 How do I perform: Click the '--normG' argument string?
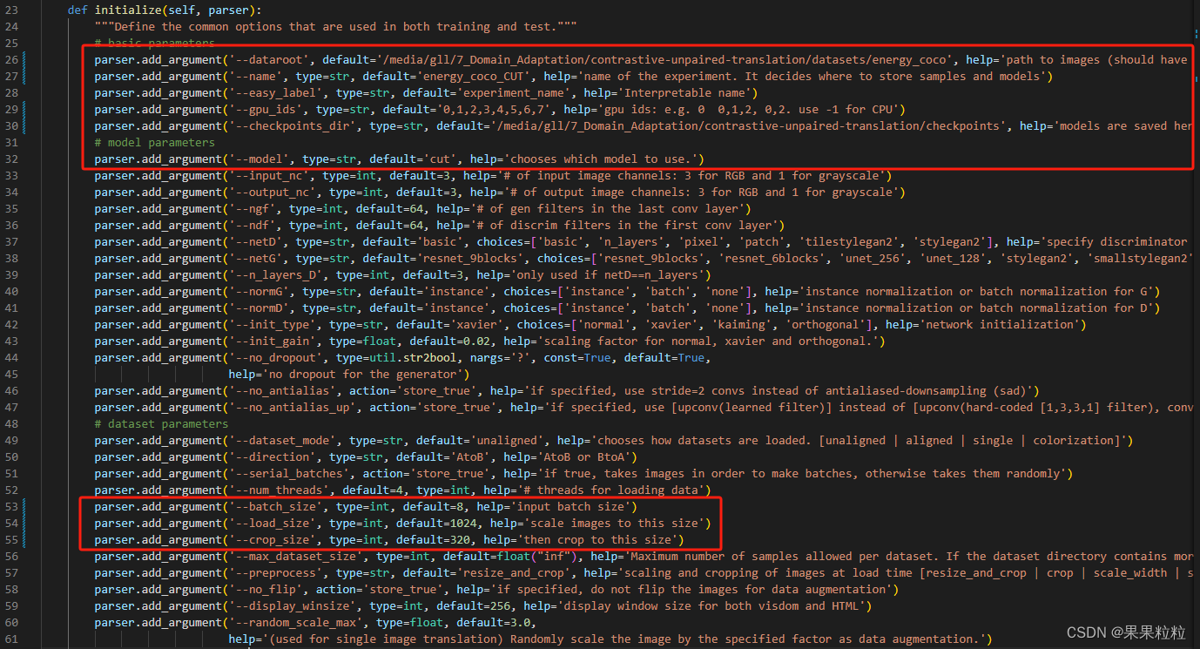coord(260,292)
